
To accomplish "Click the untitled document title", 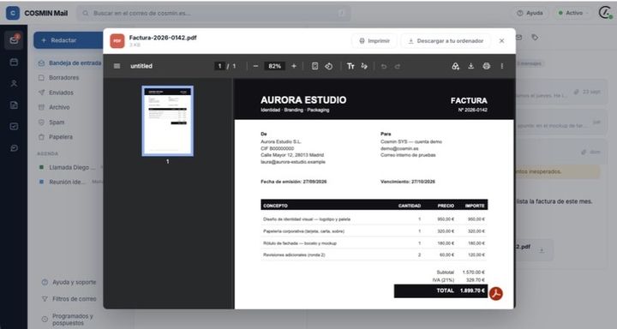I will coord(141,66).
